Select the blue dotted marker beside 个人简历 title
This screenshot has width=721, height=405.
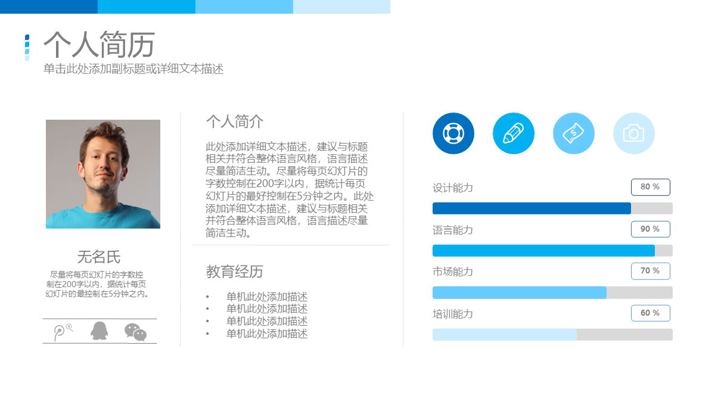pyautogui.click(x=27, y=47)
